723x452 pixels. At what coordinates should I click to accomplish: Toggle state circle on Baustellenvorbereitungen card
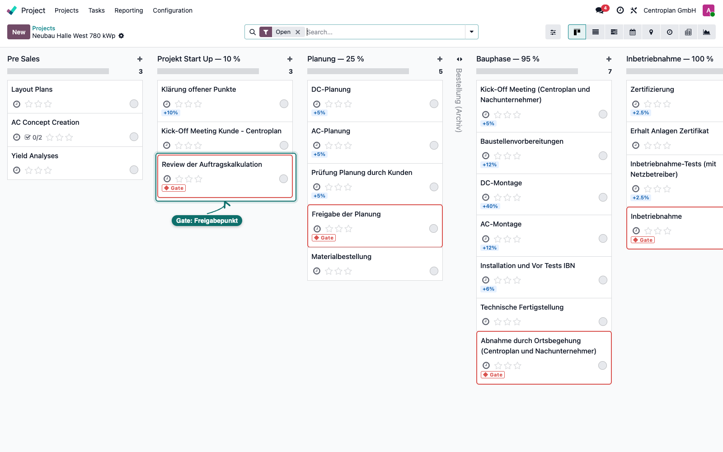point(603,156)
